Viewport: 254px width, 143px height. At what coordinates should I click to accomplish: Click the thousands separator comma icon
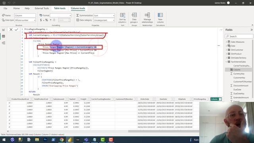(x=50, y=20)
